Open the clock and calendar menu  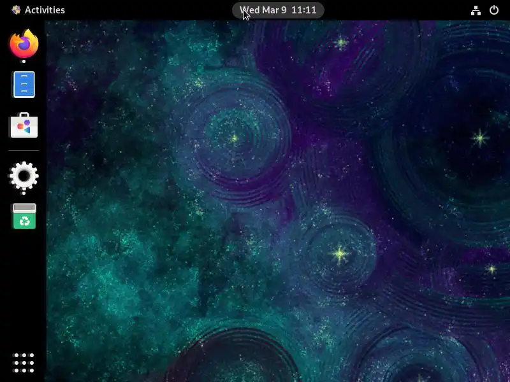pyautogui.click(x=278, y=10)
